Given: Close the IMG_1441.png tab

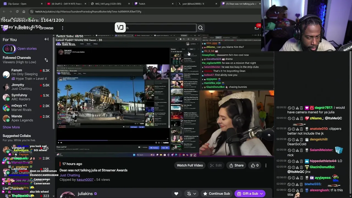Looking at the screenshot, I should pos(129,4).
